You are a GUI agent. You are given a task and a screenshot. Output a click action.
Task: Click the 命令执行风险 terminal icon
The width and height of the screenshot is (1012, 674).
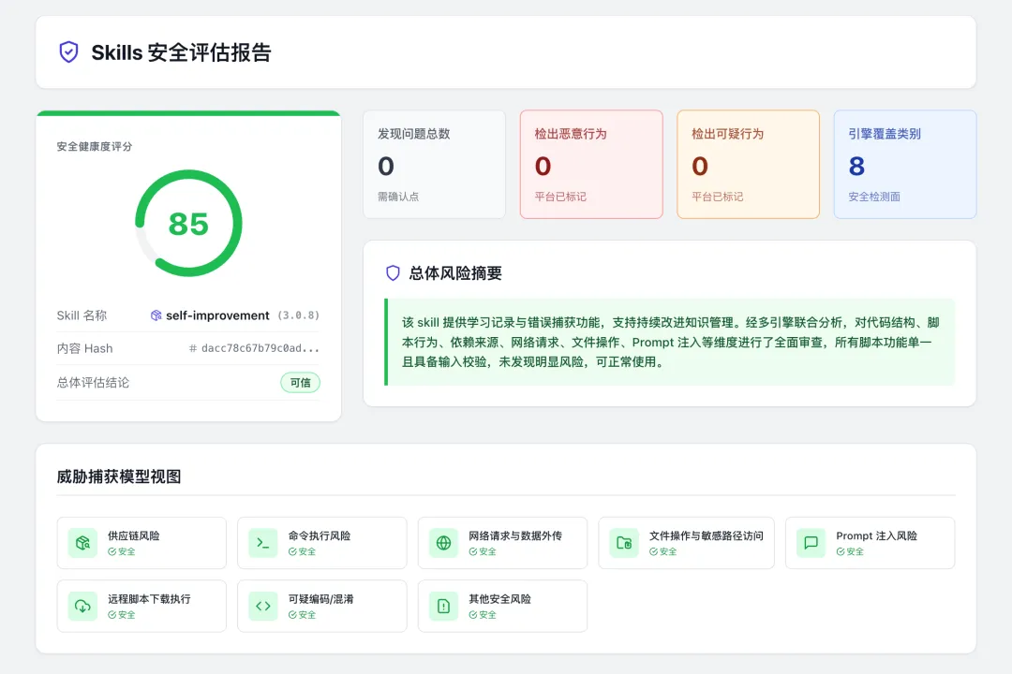tap(263, 543)
